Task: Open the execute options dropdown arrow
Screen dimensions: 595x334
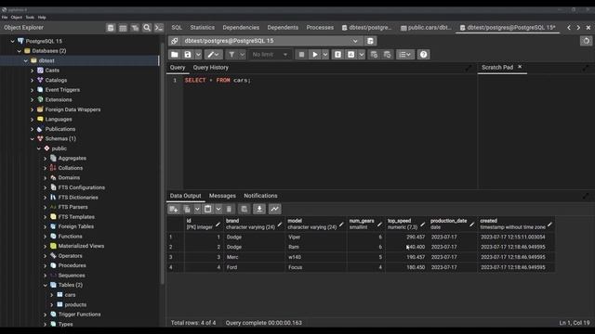Action: [325, 55]
